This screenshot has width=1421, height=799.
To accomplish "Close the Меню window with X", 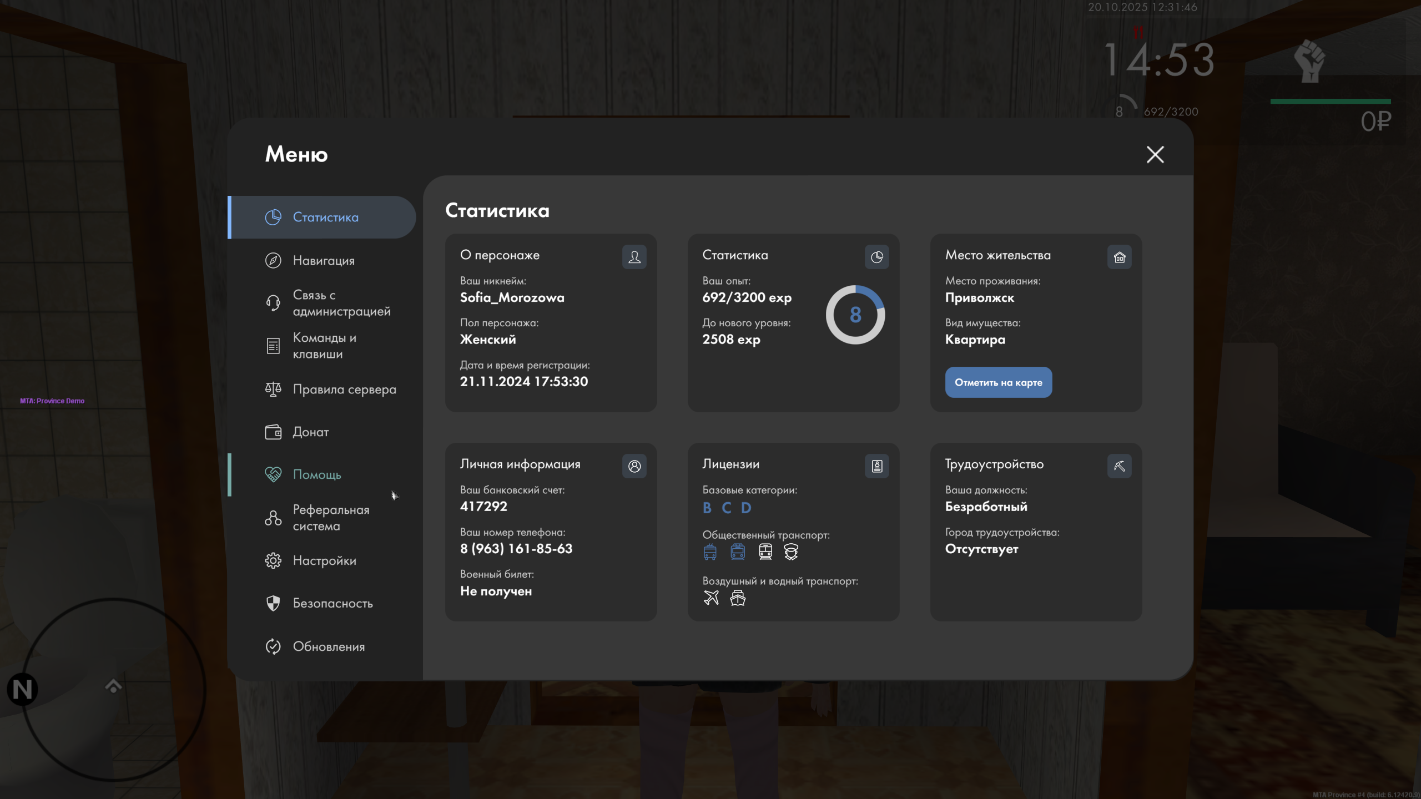I will coord(1155,154).
